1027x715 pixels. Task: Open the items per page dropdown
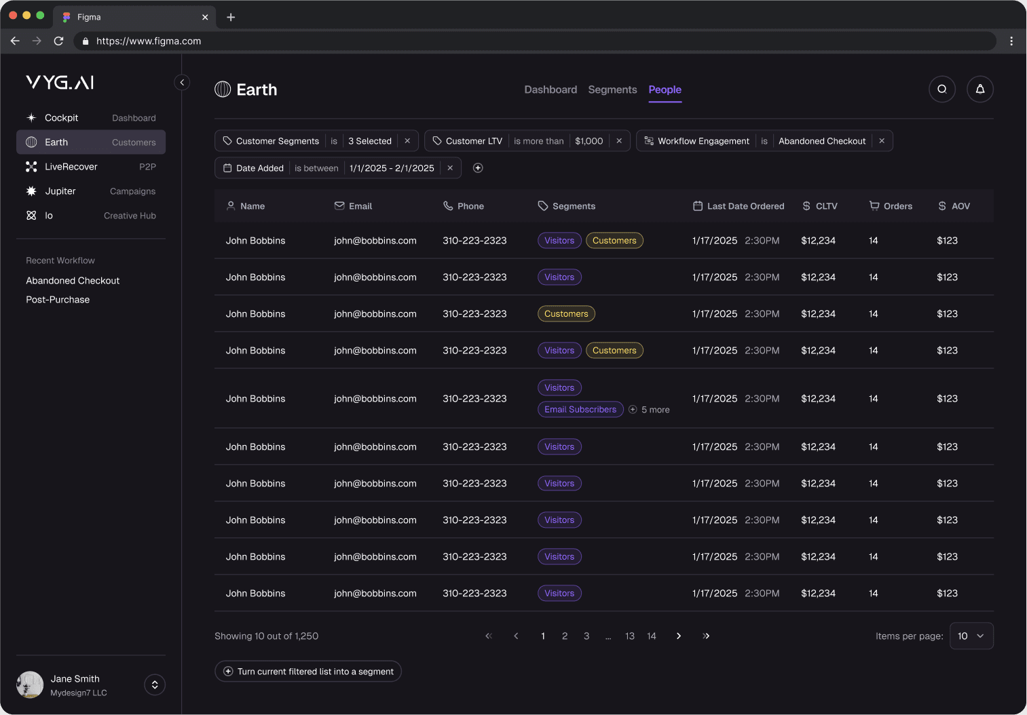971,636
